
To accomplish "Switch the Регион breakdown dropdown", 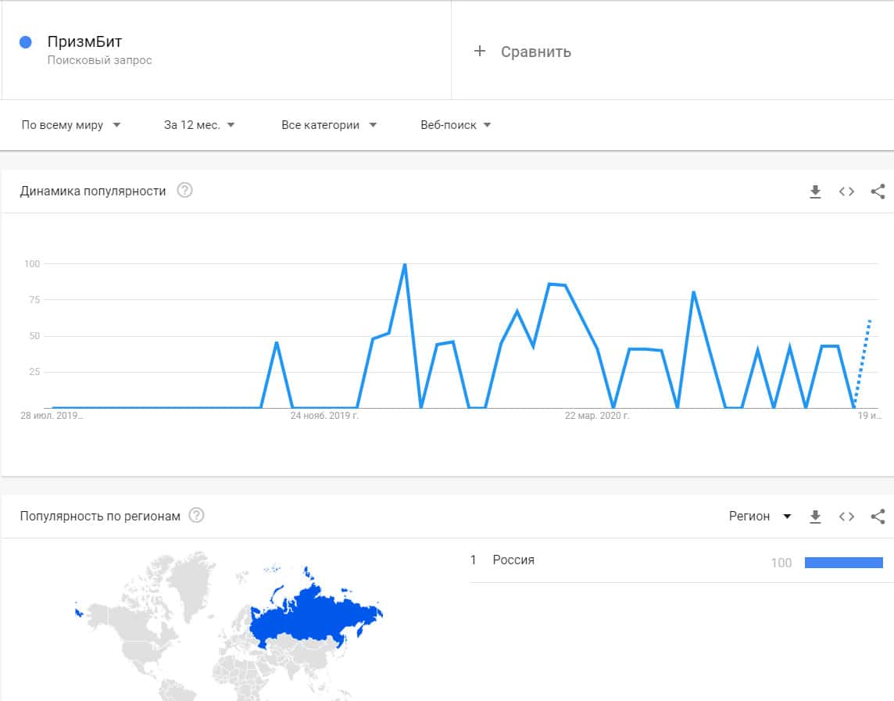I will (760, 517).
